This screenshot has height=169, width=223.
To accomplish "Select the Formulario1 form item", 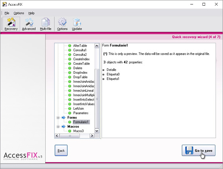I will tap(81, 122).
